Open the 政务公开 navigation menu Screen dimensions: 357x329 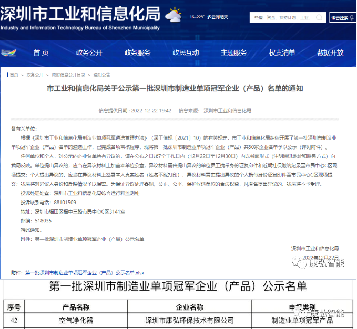click(x=89, y=52)
